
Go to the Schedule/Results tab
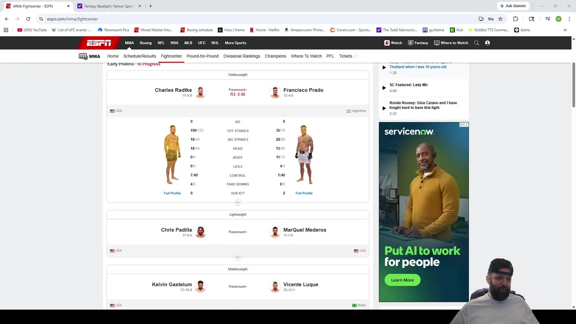coord(139,56)
